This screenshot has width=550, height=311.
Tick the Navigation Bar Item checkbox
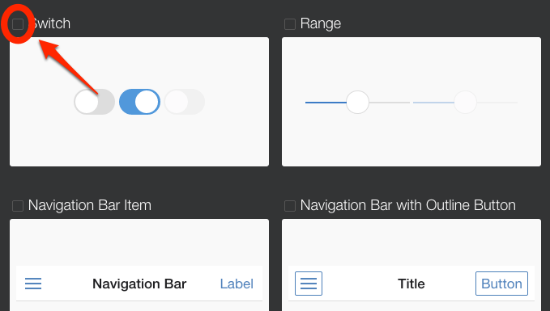(x=18, y=206)
